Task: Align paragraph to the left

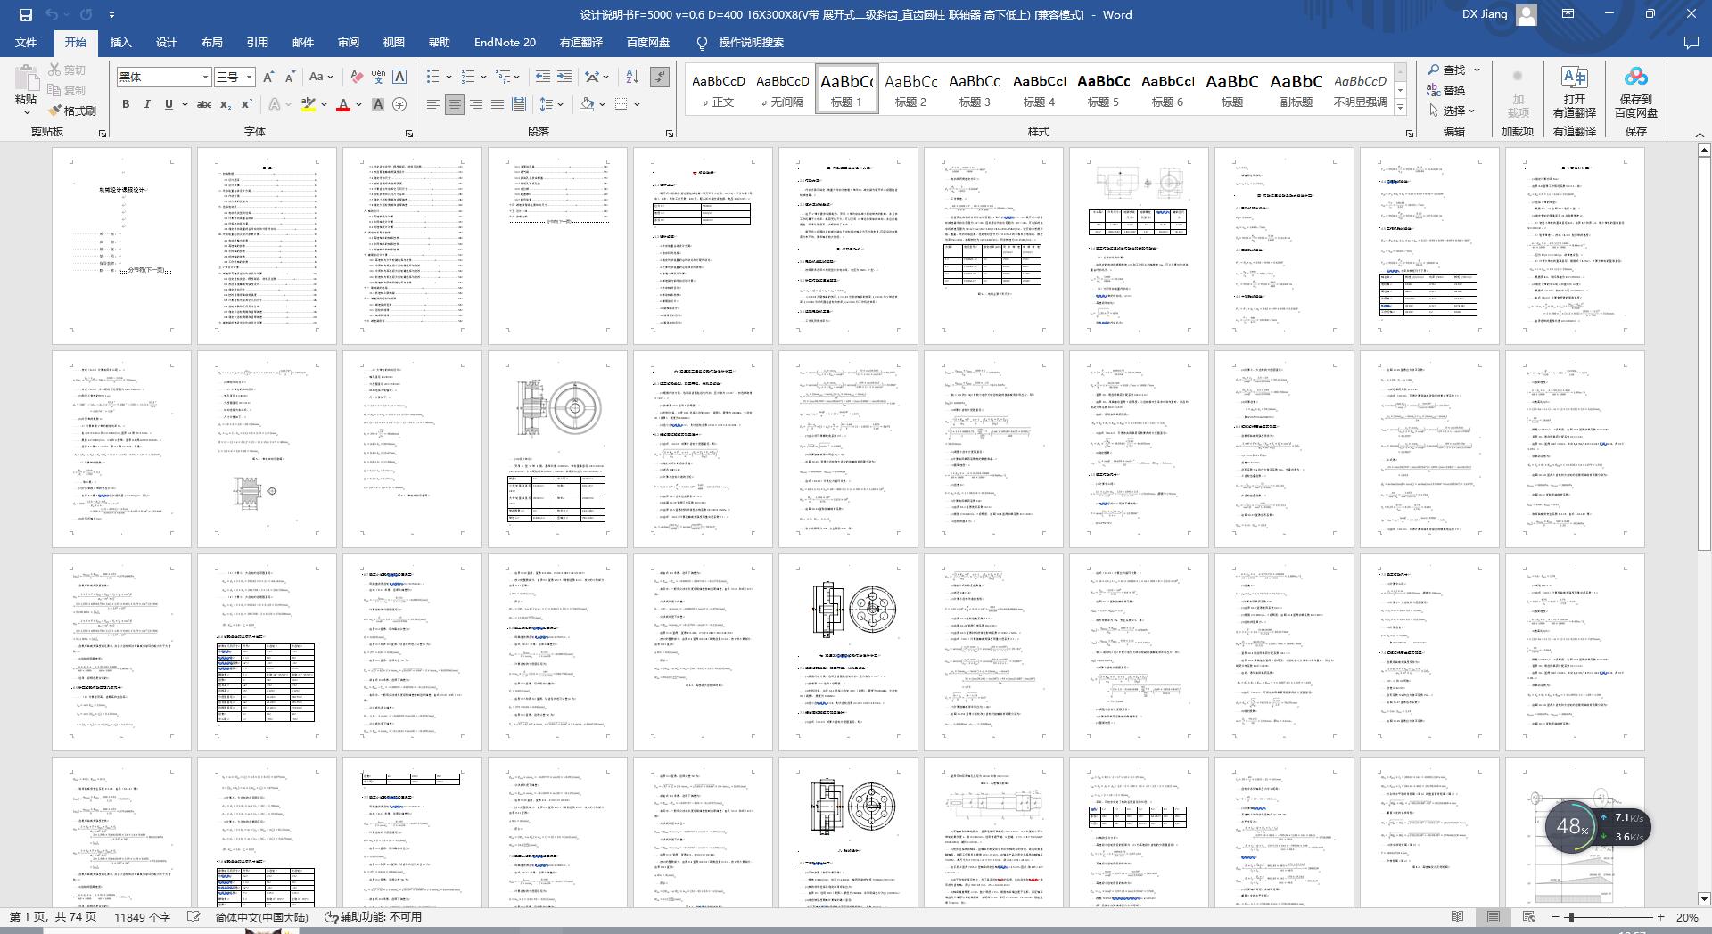Action: [x=432, y=104]
